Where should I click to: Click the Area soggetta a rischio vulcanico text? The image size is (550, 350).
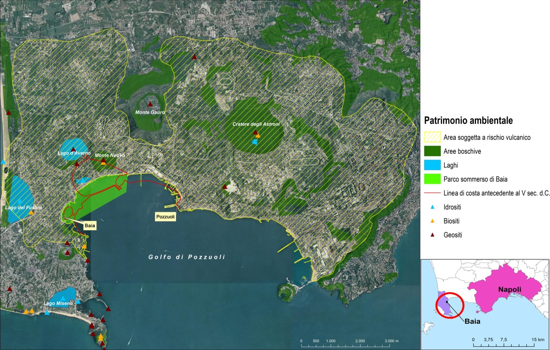pos(487,137)
